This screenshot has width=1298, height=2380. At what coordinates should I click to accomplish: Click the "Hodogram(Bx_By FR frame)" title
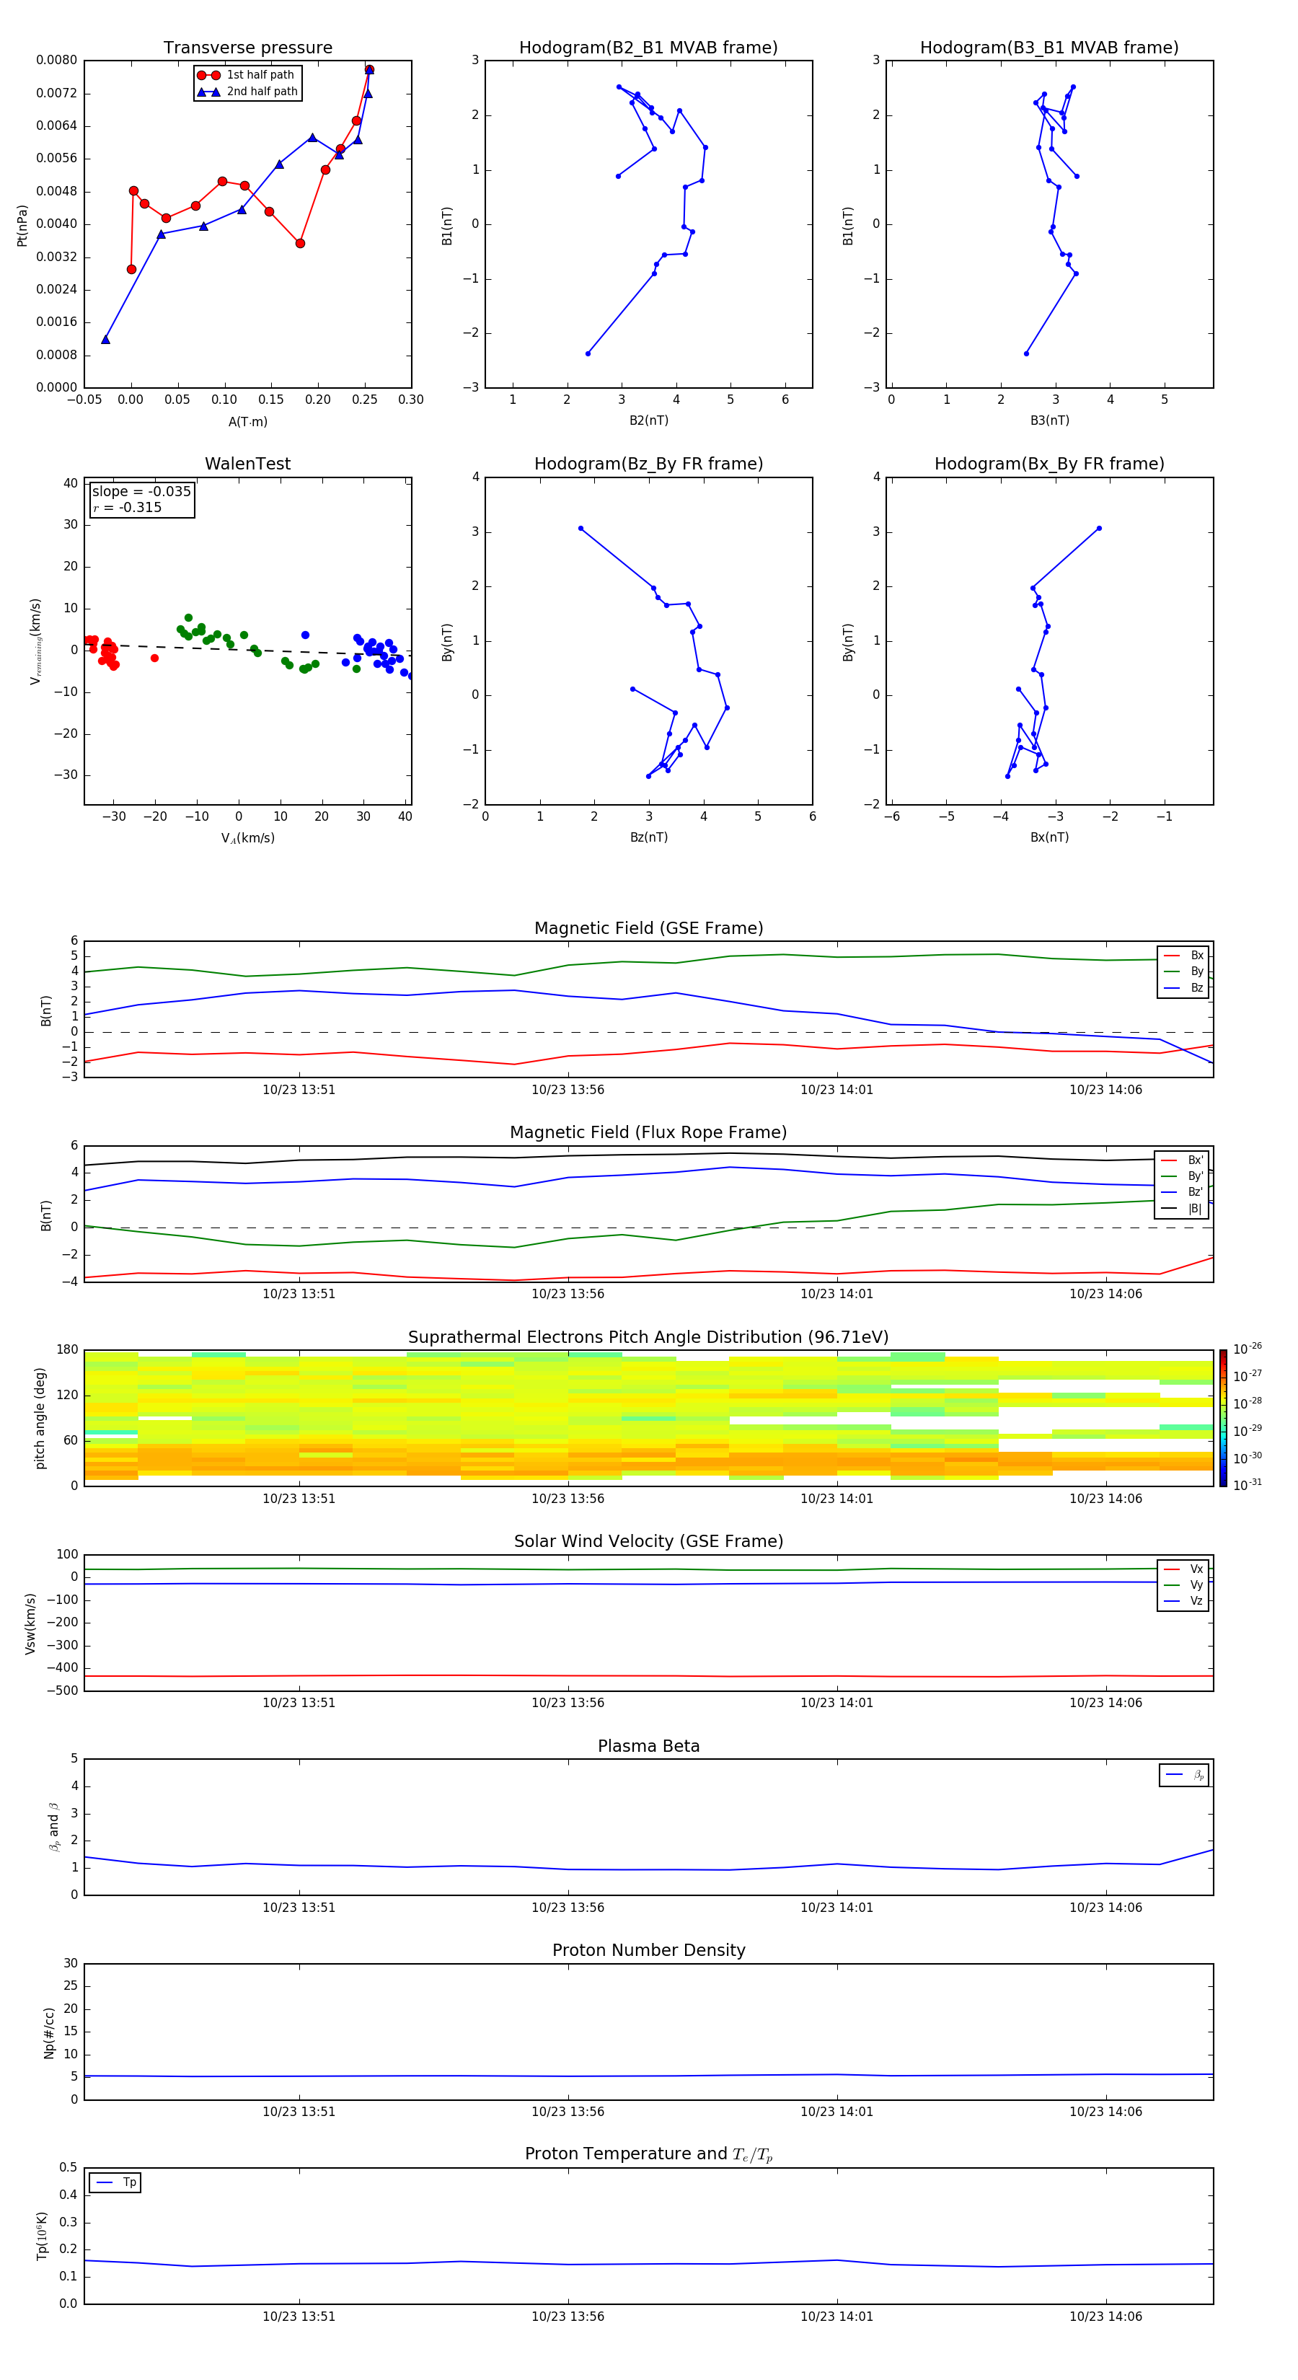click(1049, 464)
